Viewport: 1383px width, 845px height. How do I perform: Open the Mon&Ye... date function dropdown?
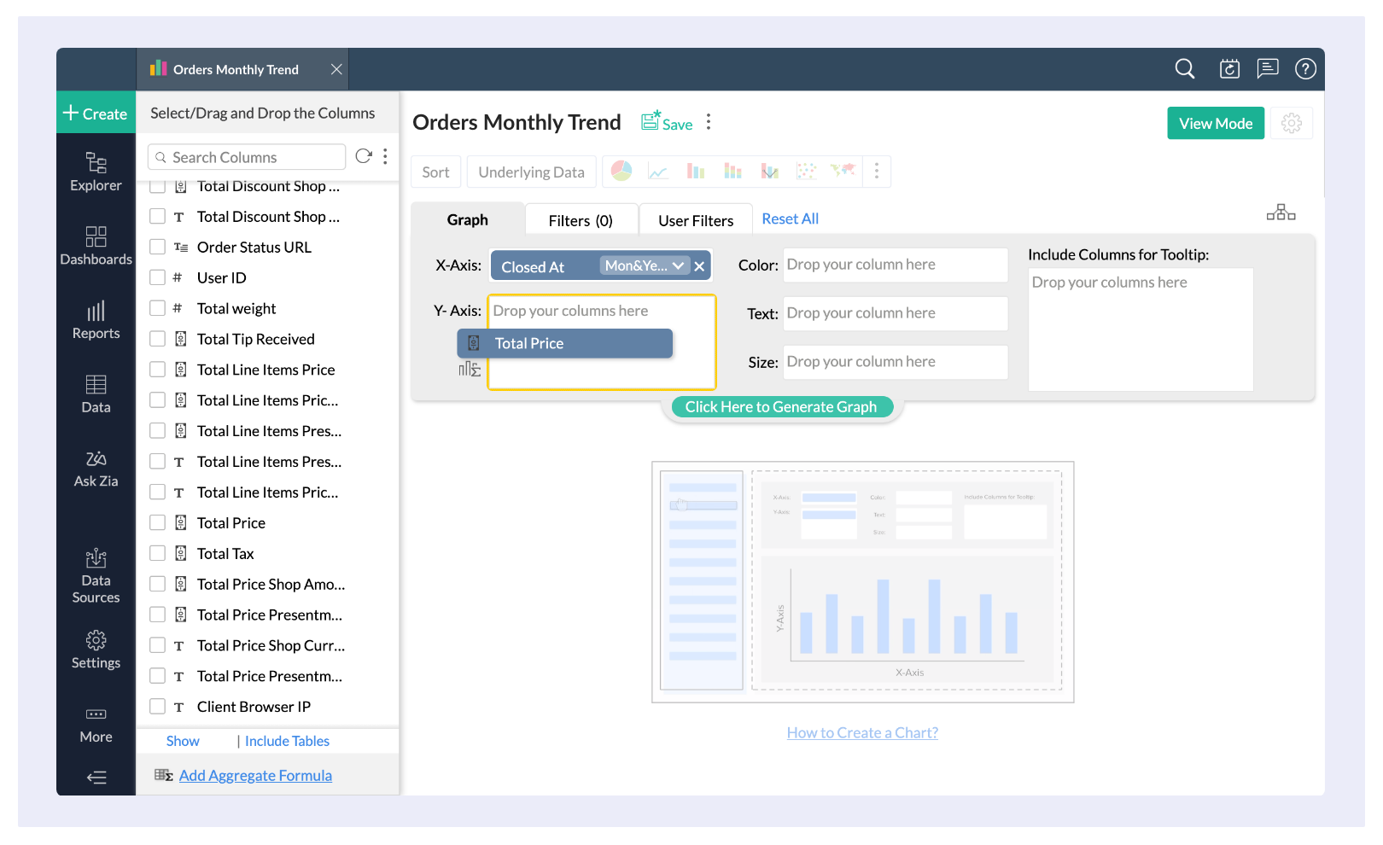pyautogui.click(x=645, y=265)
